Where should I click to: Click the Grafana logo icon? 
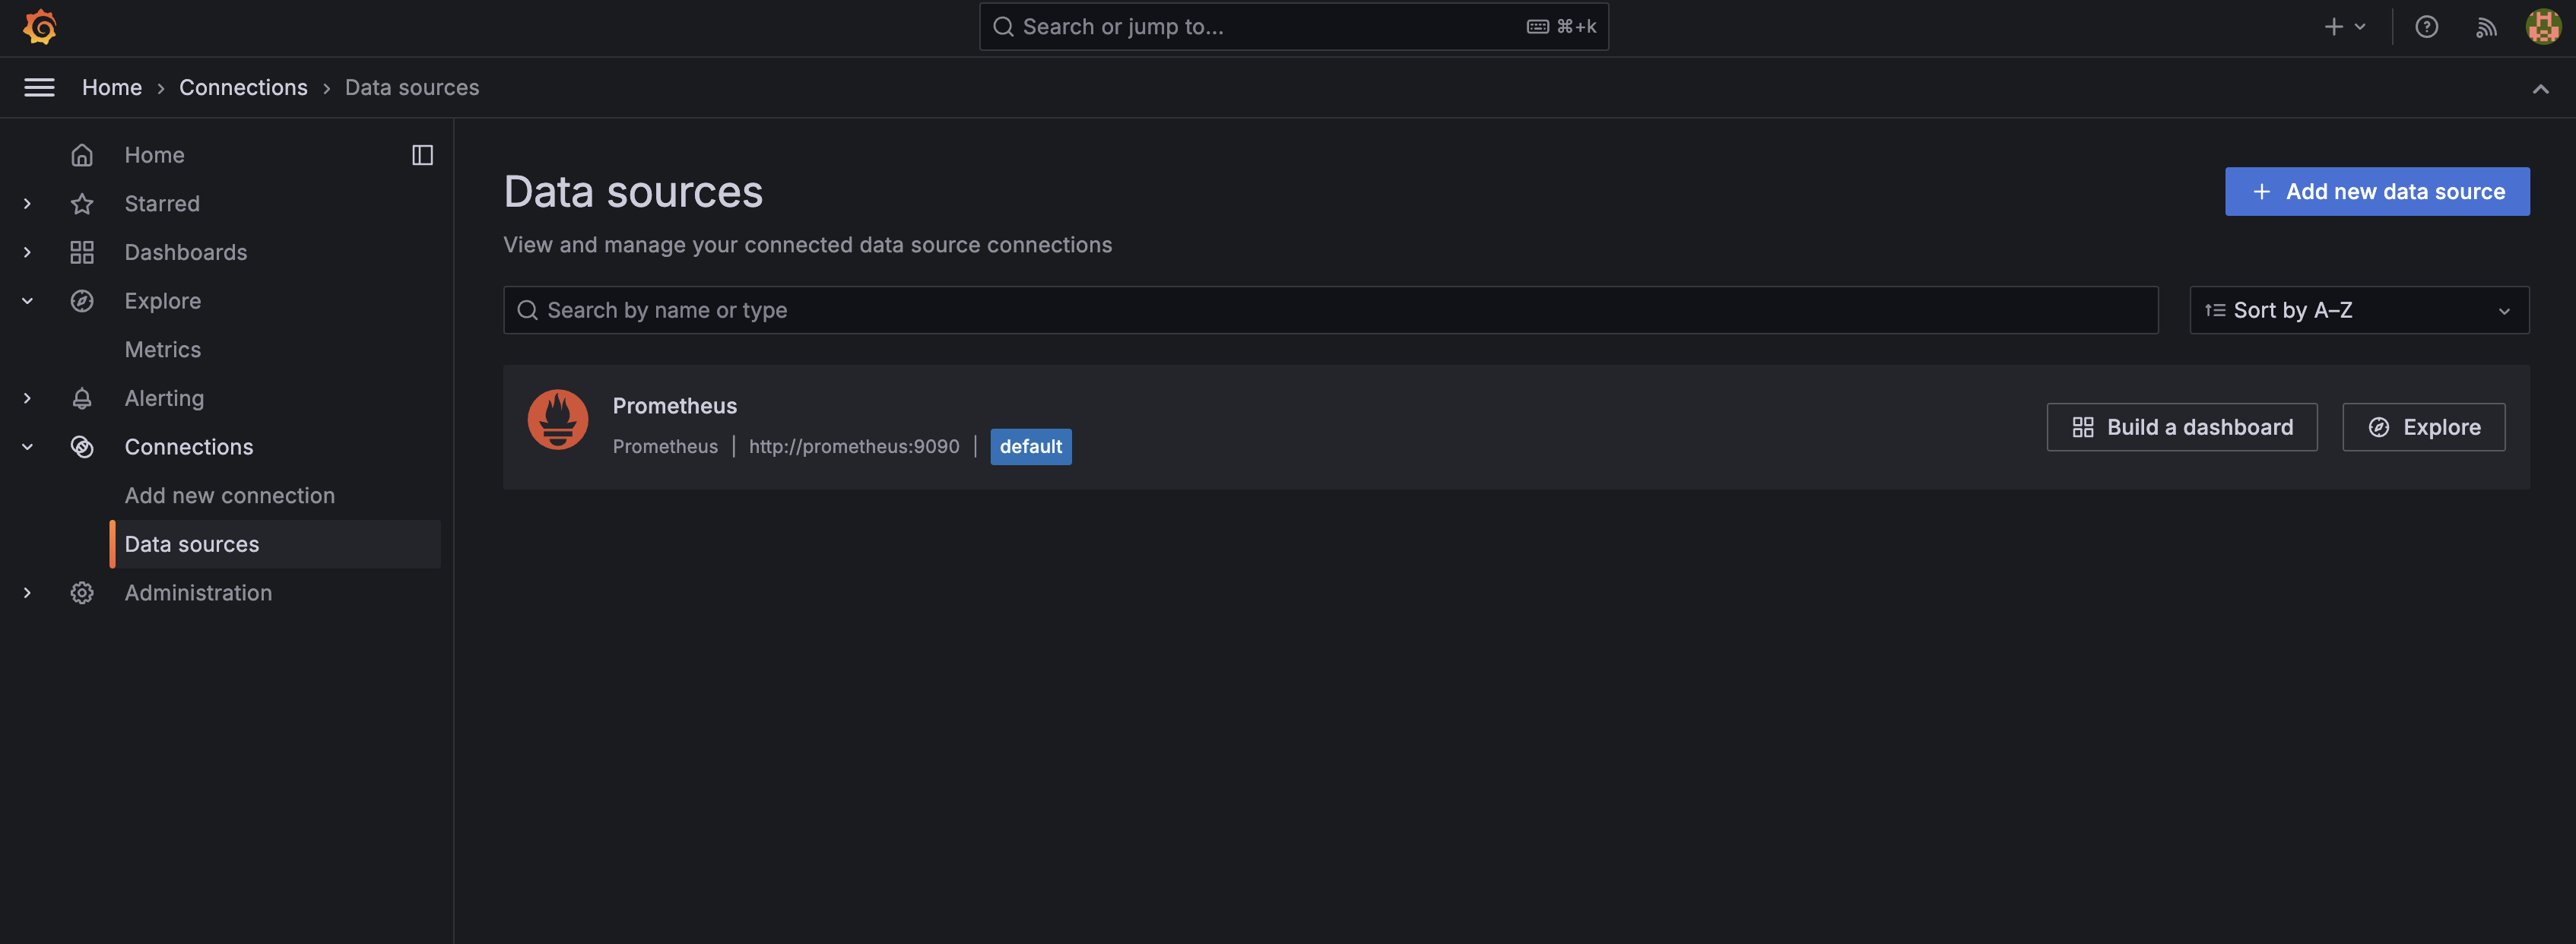[x=40, y=27]
